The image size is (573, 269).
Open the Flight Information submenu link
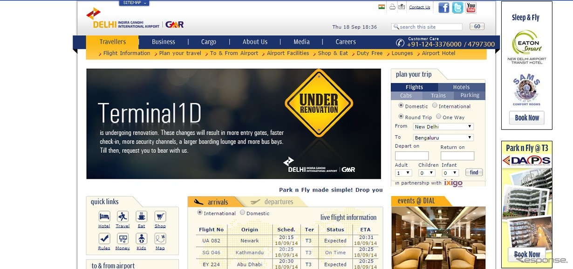[127, 53]
